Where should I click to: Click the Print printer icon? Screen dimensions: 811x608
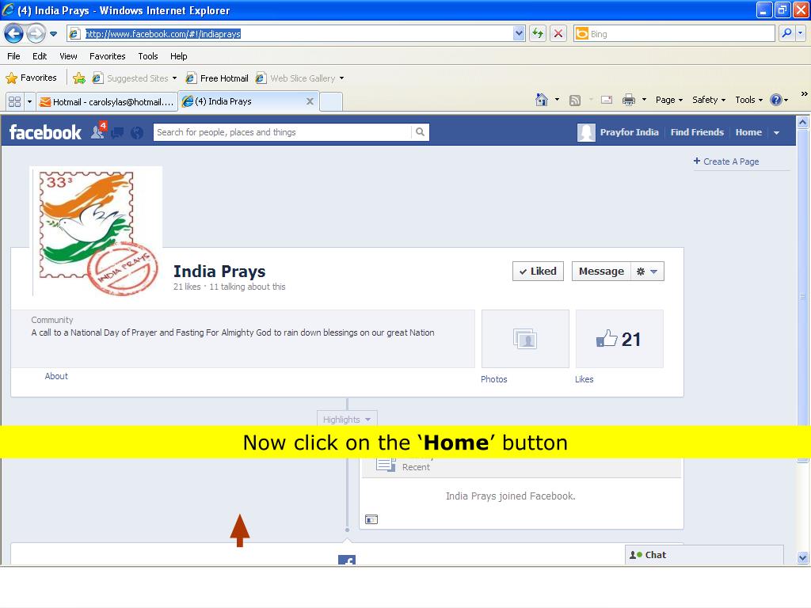[628, 100]
